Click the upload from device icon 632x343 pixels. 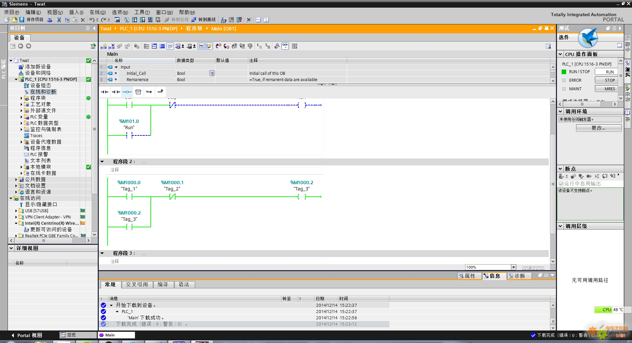[x=143, y=20]
